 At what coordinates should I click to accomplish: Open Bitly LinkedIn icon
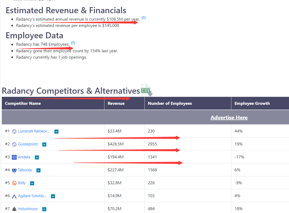(x=32, y=183)
